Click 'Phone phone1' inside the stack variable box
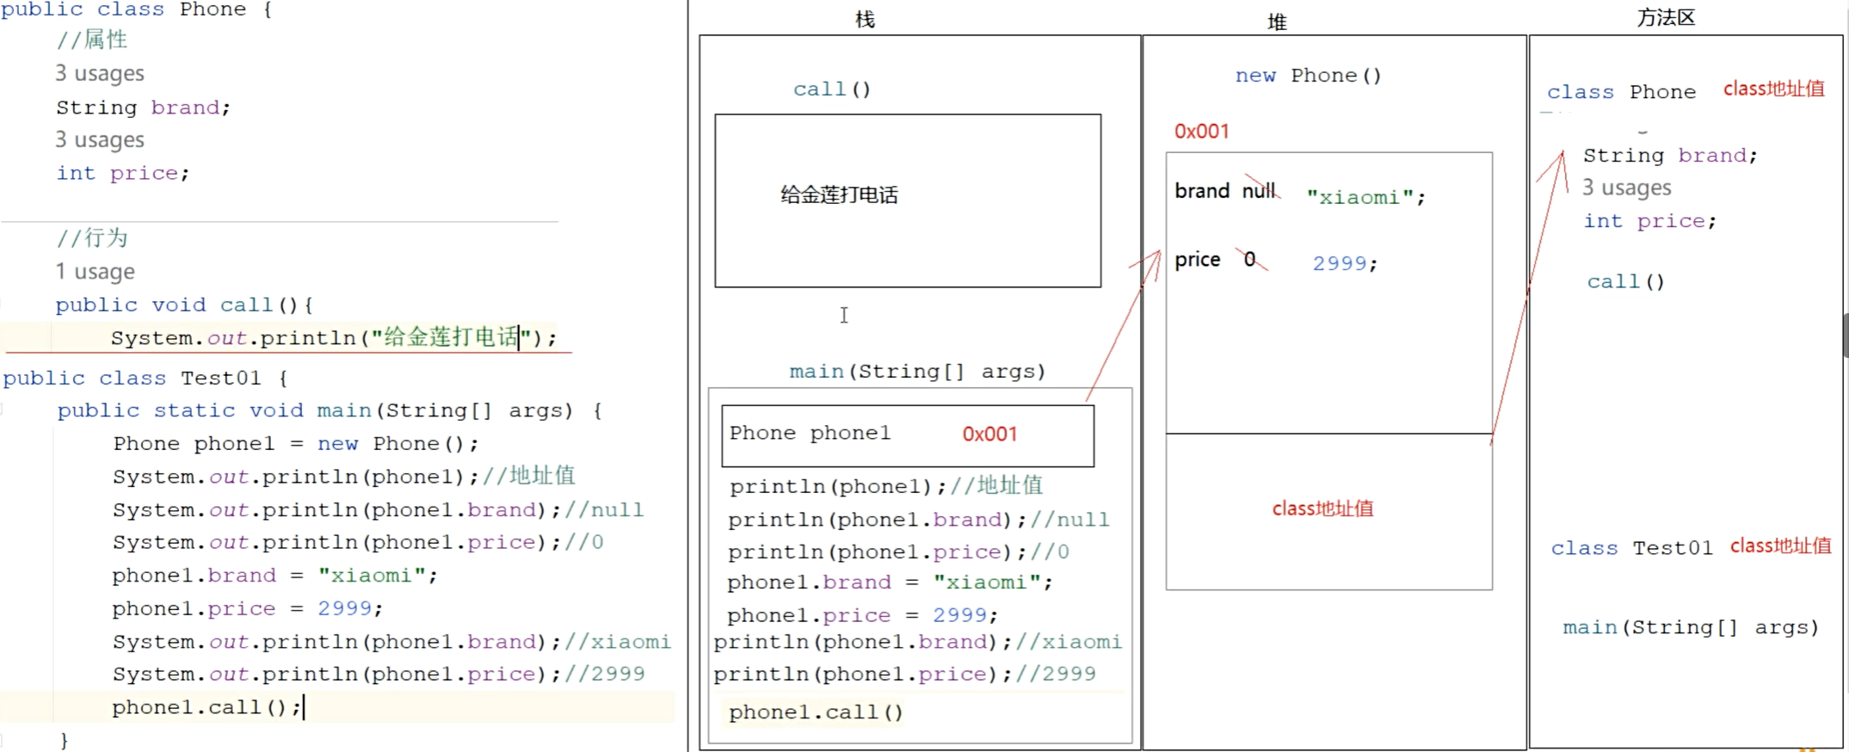Image resolution: width=1849 pixels, height=752 pixels. tap(810, 434)
